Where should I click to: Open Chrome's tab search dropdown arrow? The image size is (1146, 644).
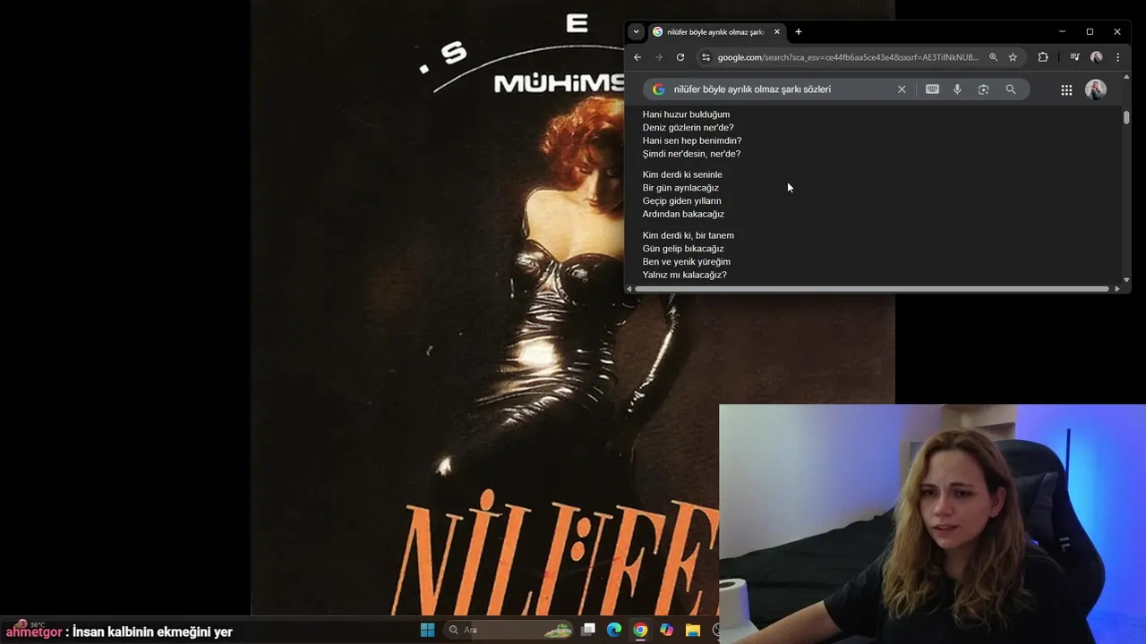click(x=636, y=31)
